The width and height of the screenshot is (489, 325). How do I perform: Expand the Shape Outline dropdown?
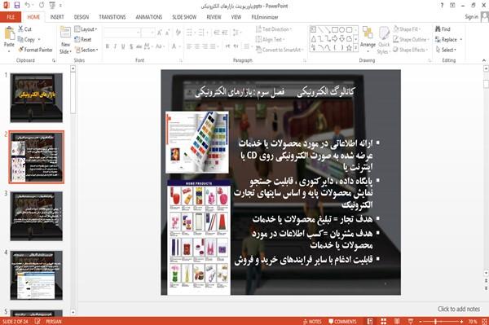tap(411, 40)
